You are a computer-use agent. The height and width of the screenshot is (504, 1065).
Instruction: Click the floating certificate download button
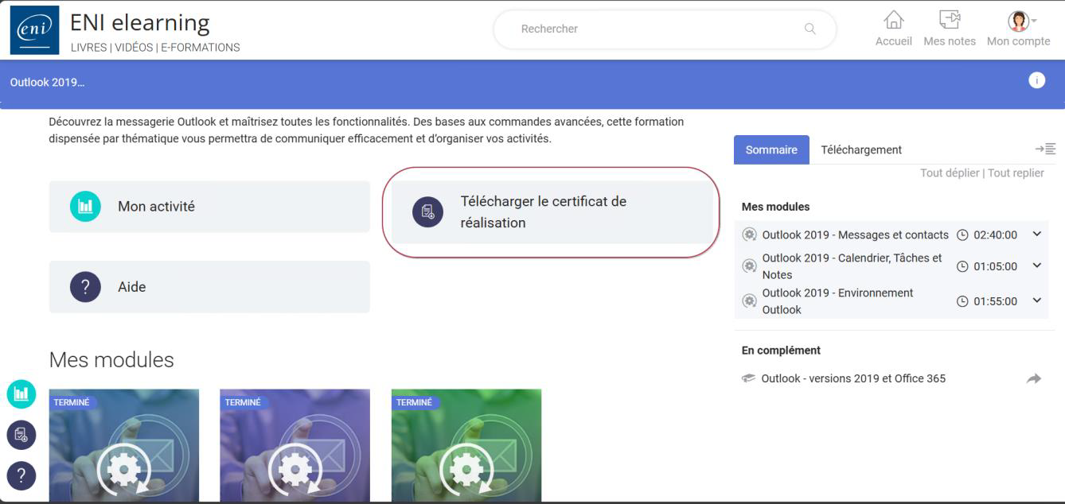21,435
